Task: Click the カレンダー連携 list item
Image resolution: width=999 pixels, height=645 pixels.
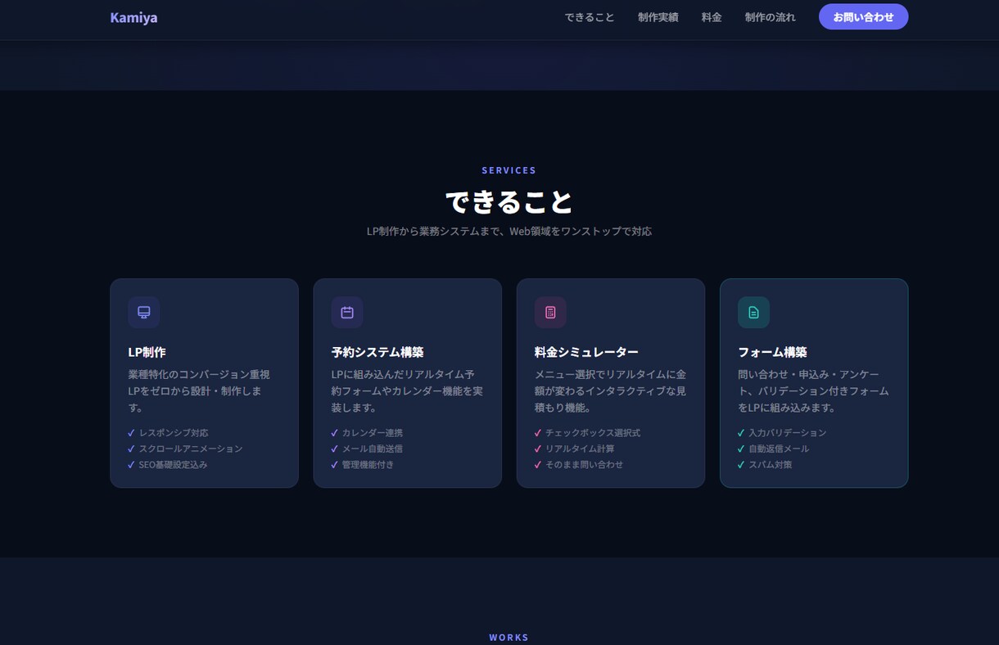Action: (367, 432)
